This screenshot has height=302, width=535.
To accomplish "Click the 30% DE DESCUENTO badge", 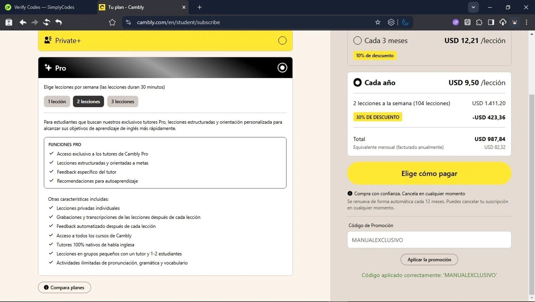I will pos(378,117).
